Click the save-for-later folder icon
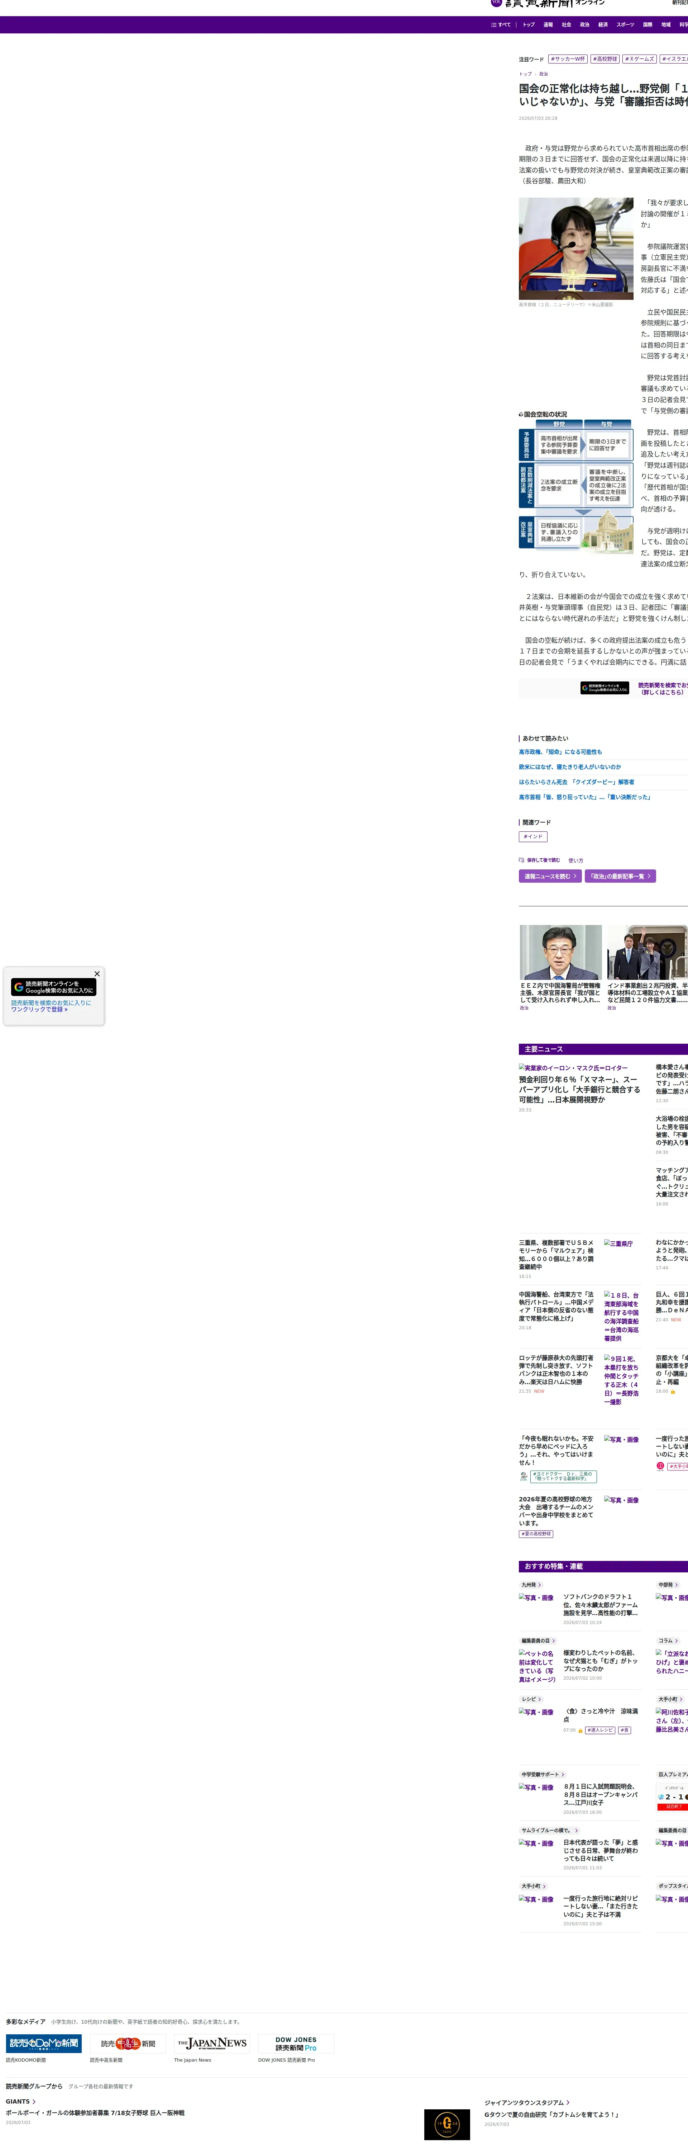688x2152 pixels. tap(521, 860)
